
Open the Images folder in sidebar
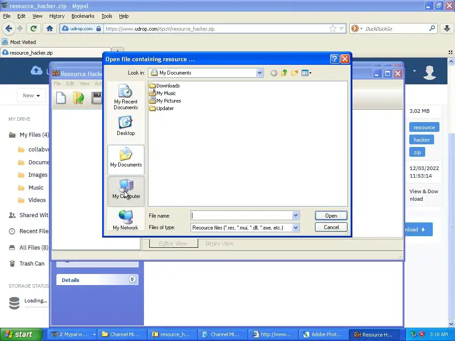tap(32, 175)
